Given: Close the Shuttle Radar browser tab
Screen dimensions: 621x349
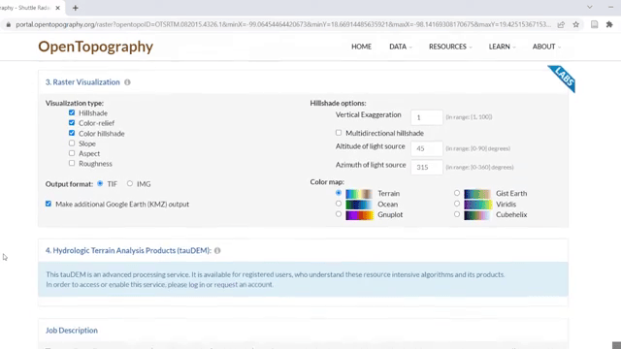Looking at the screenshot, I should point(58,8).
